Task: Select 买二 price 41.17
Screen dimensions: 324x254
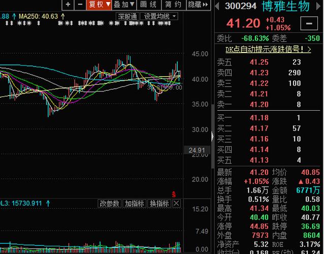Action: point(259,128)
